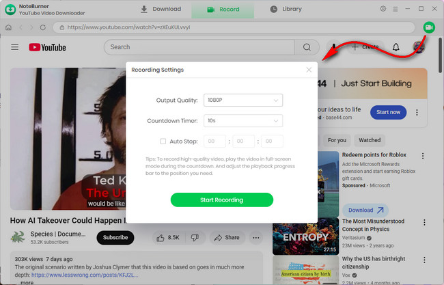Focus the YouTube search box

click(x=199, y=47)
